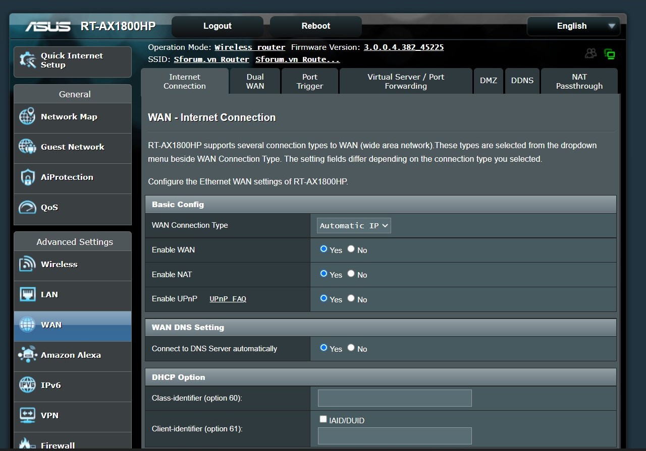The image size is (646, 451).
Task: Click the QoS speedometer icon
Action: pyautogui.click(x=27, y=207)
